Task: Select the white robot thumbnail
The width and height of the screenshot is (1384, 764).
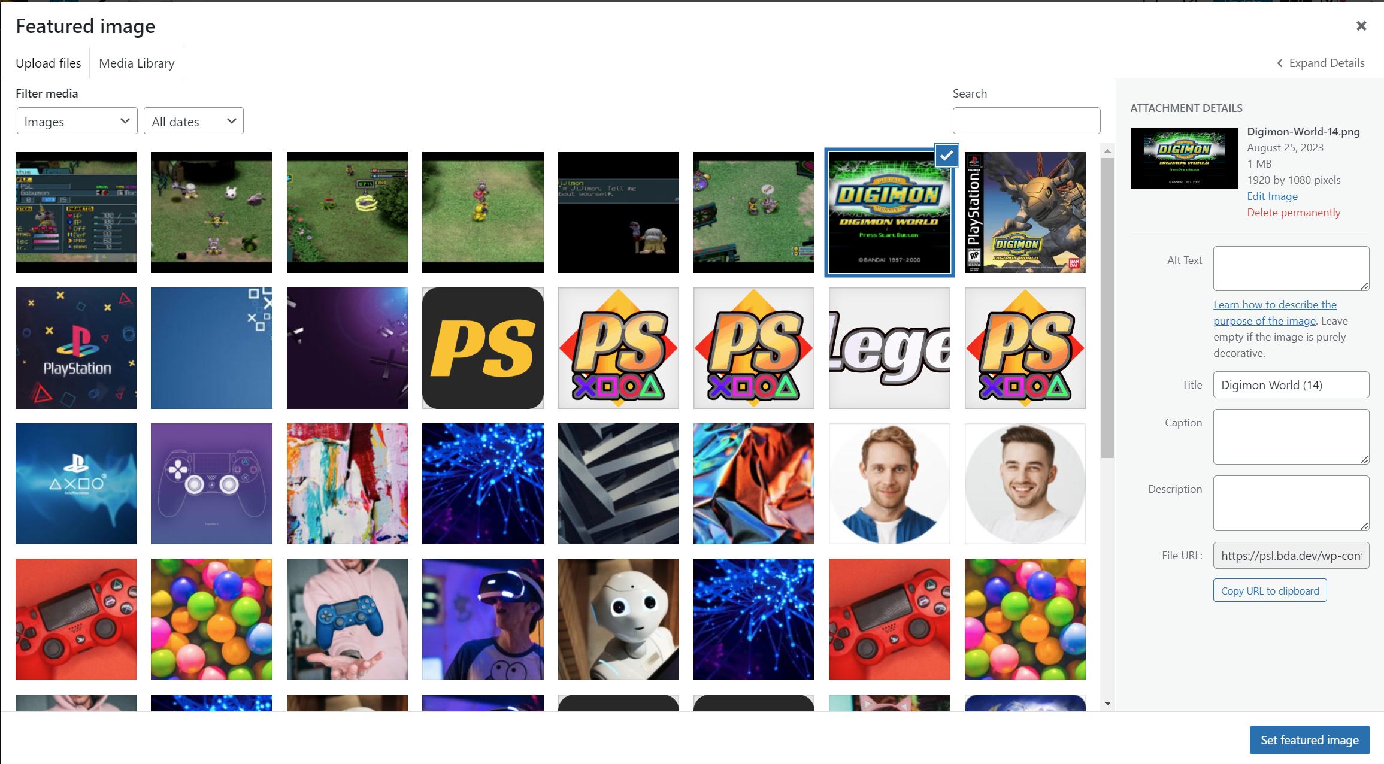Action: click(x=618, y=619)
